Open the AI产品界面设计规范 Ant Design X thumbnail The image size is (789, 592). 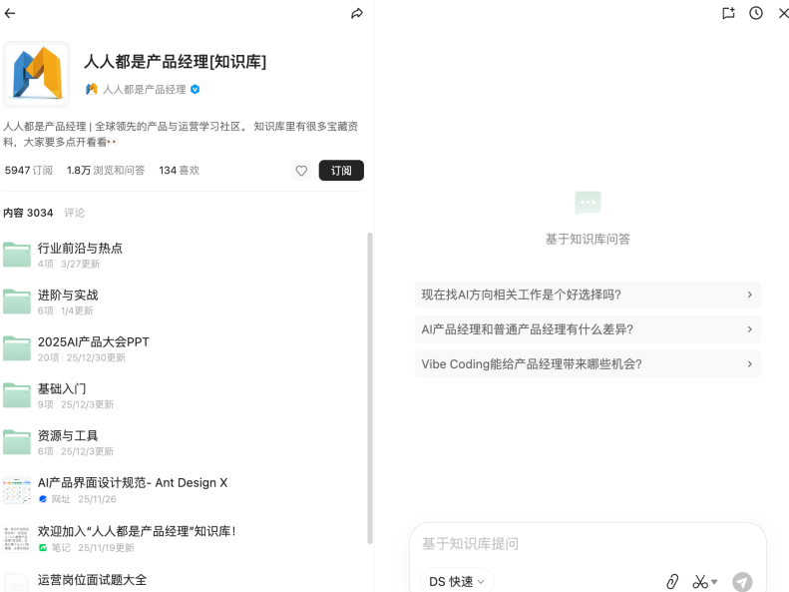click(17, 490)
